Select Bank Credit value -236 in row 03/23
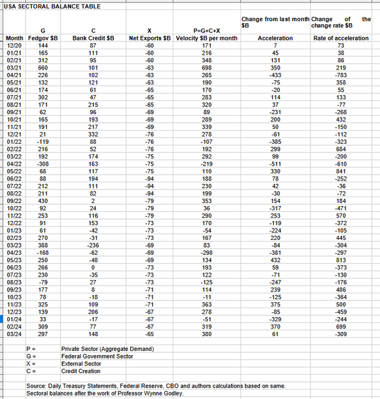 tap(93, 245)
